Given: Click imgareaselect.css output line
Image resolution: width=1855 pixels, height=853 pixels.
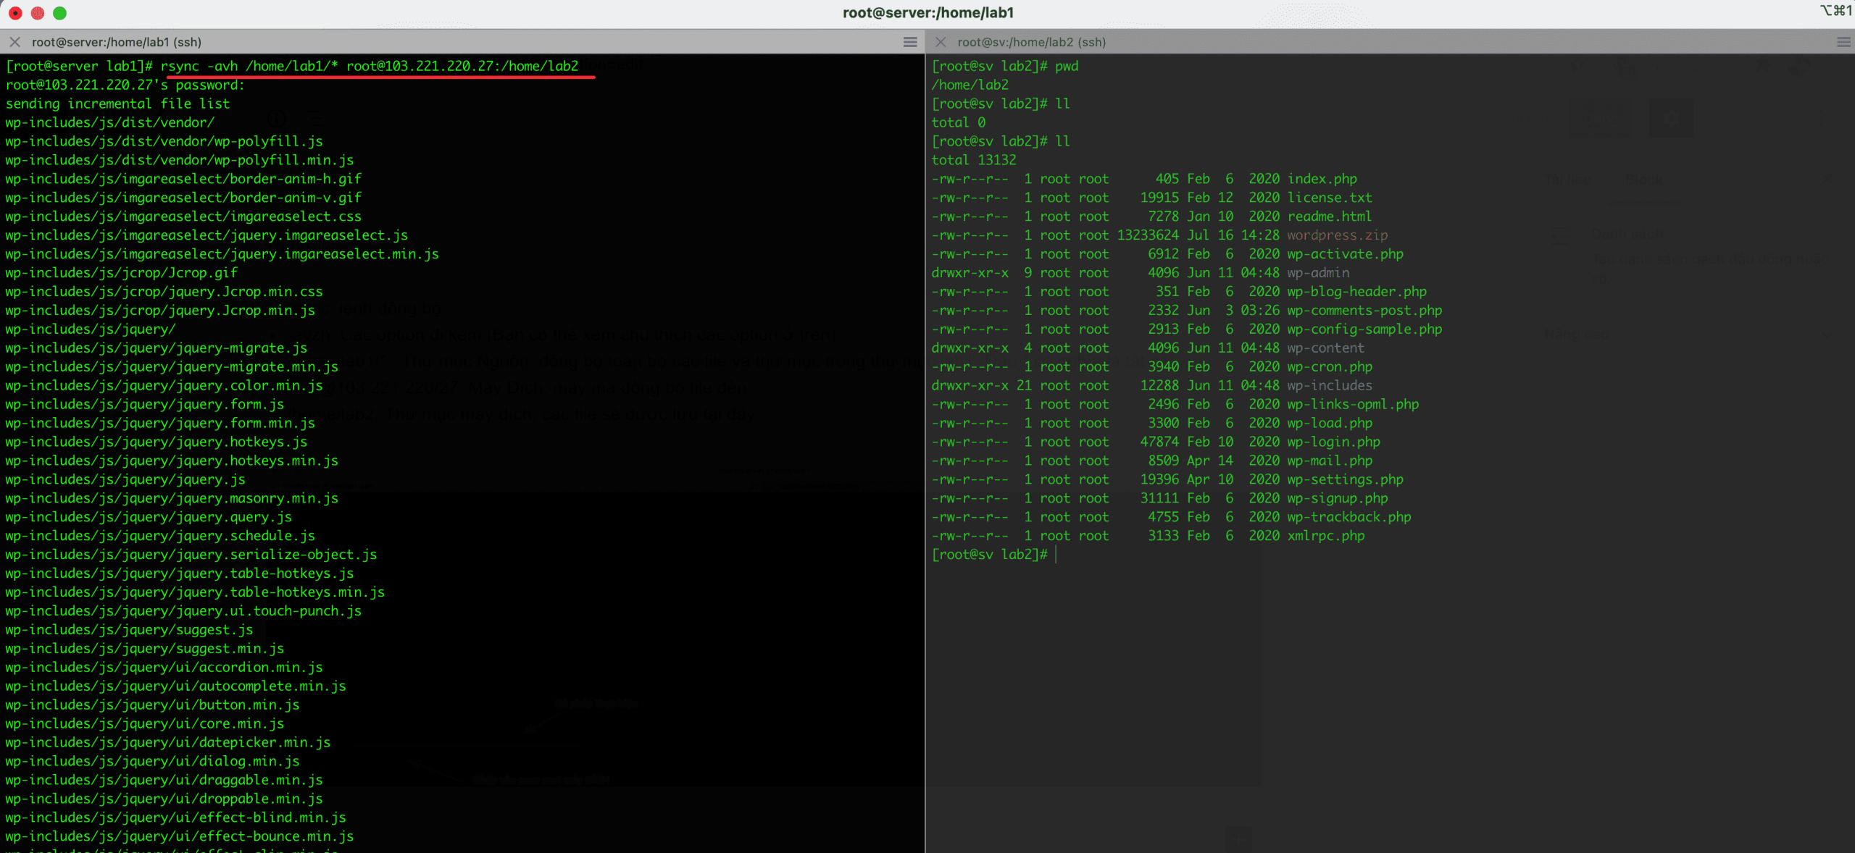Looking at the screenshot, I should (183, 217).
